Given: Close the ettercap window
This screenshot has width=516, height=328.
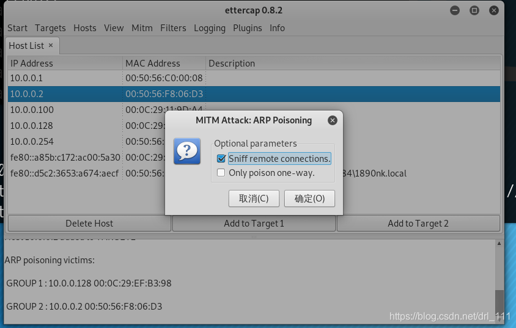Looking at the screenshot, I should tap(493, 10).
